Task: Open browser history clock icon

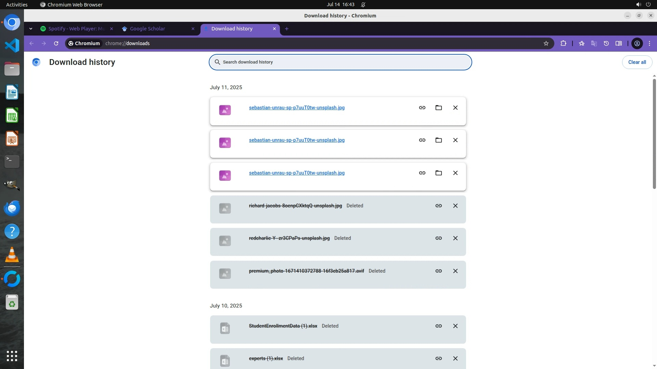Action: [606, 43]
